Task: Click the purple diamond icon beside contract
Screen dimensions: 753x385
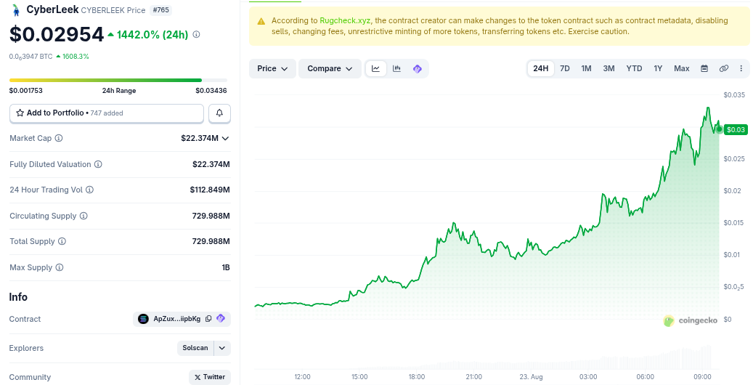Action: coord(221,319)
